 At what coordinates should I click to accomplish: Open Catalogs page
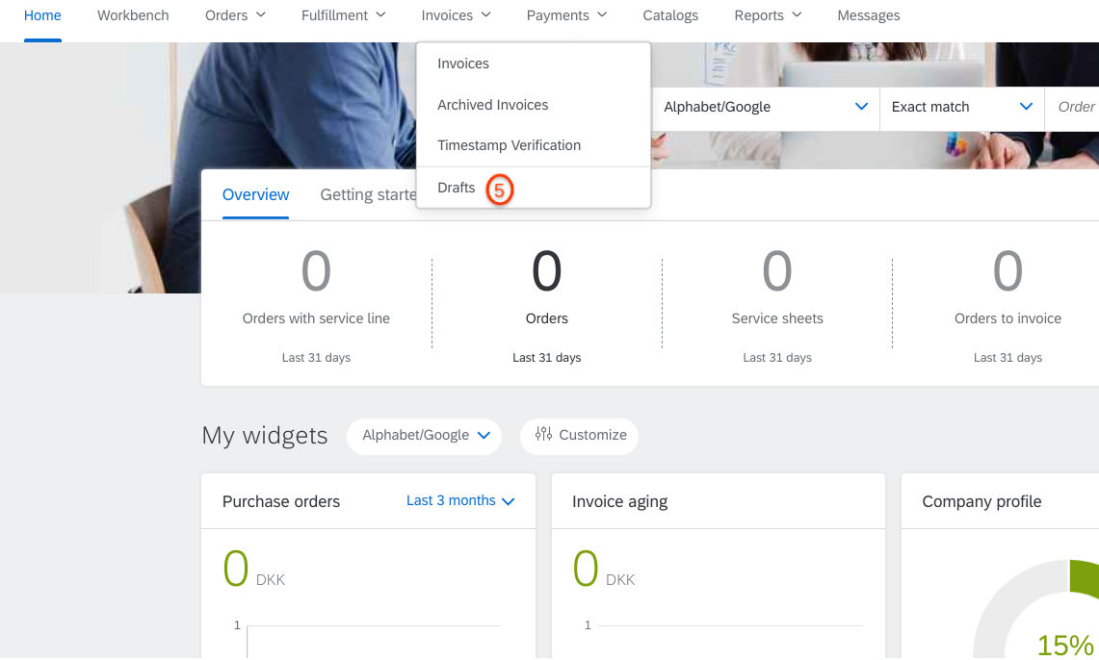coord(670,15)
